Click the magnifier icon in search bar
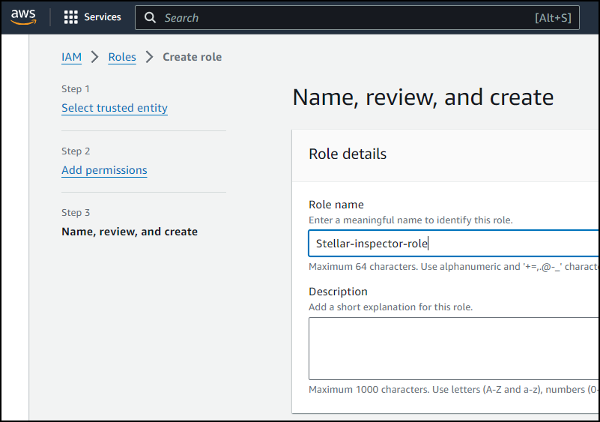 coord(151,17)
